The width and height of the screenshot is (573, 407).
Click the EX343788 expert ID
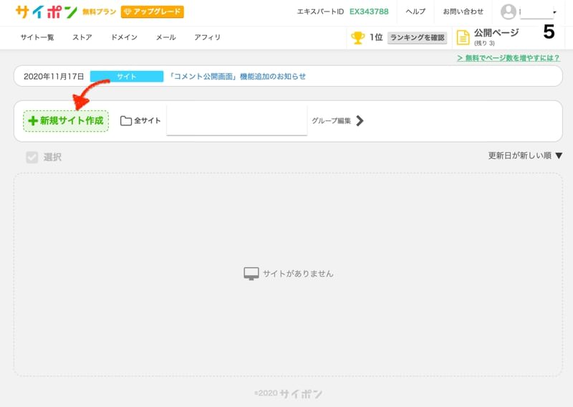click(x=369, y=11)
